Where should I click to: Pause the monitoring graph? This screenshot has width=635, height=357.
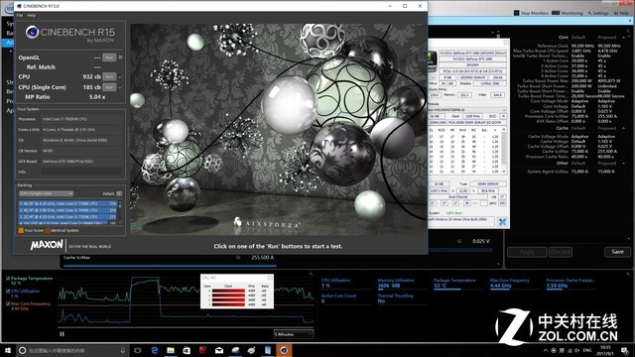[62, 334]
